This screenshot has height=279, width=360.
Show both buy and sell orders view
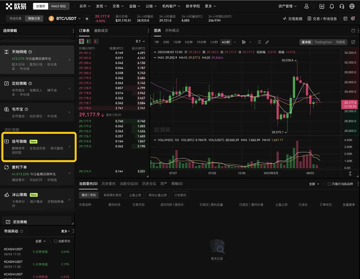(x=82, y=41)
